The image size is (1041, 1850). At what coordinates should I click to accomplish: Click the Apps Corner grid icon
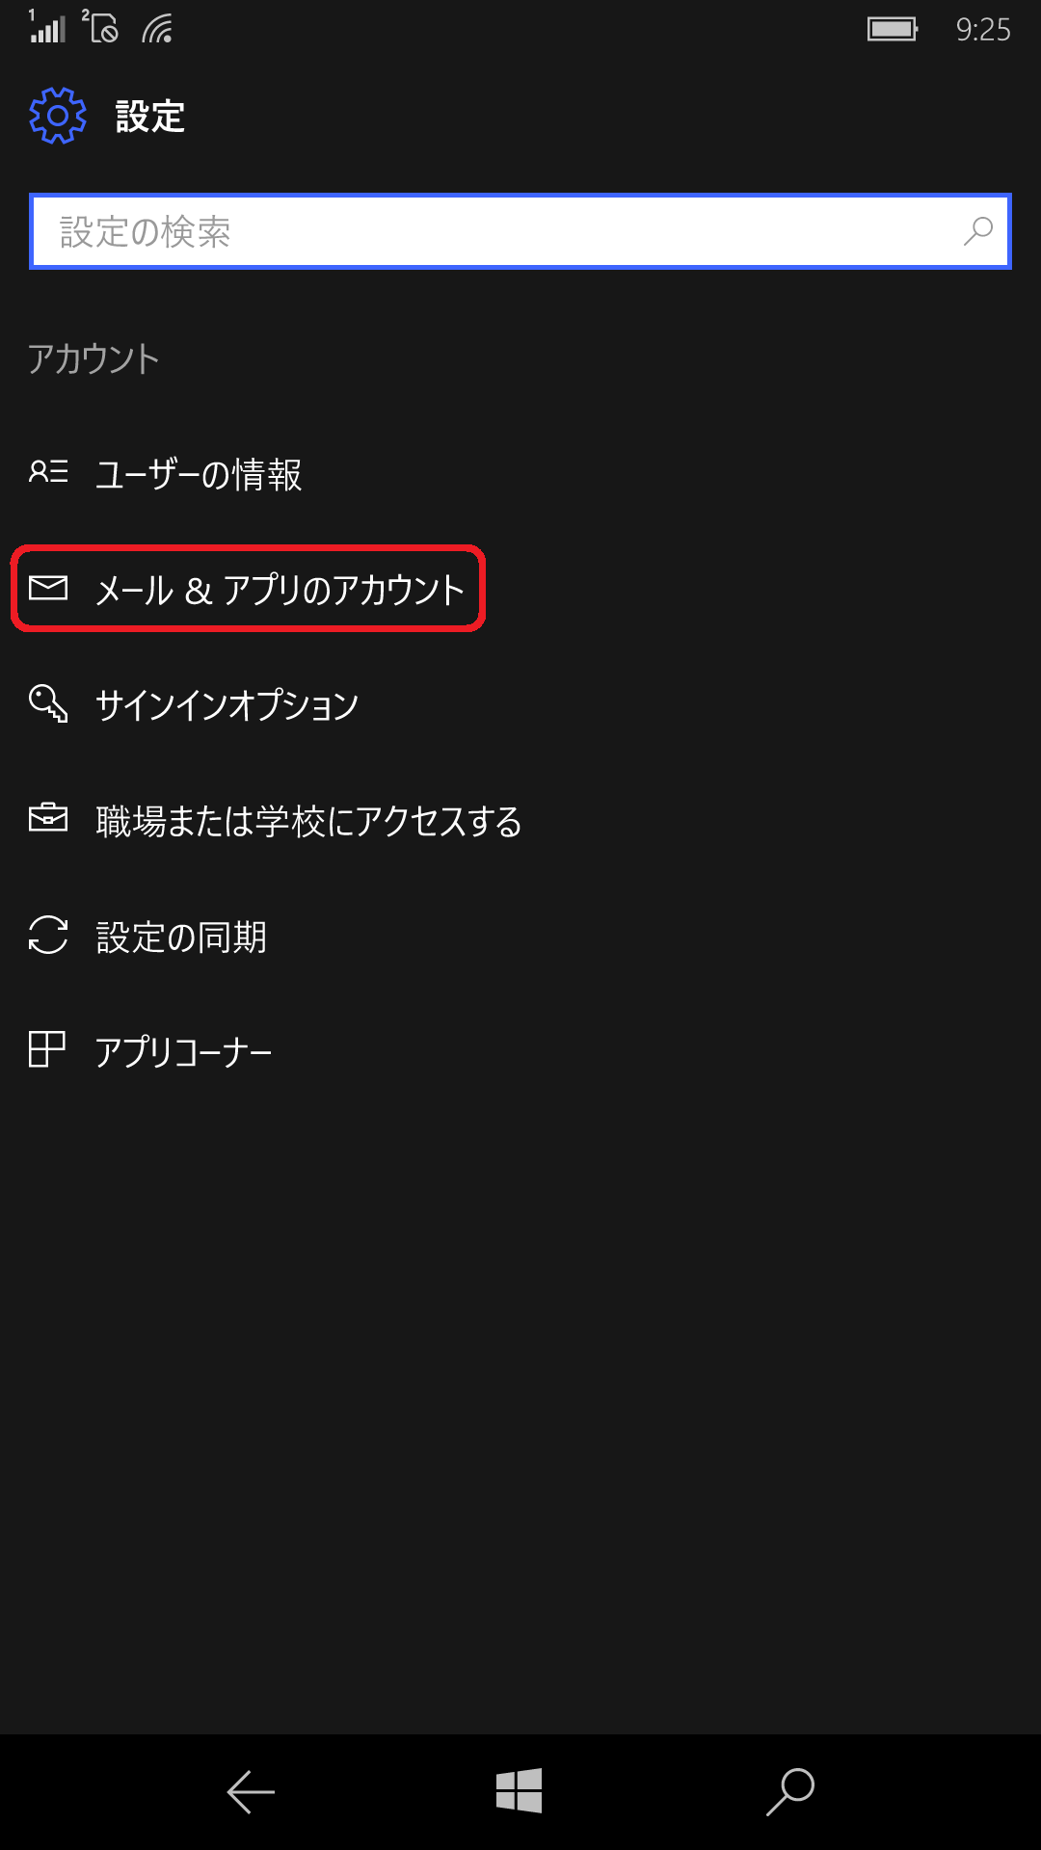[x=46, y=1049]
